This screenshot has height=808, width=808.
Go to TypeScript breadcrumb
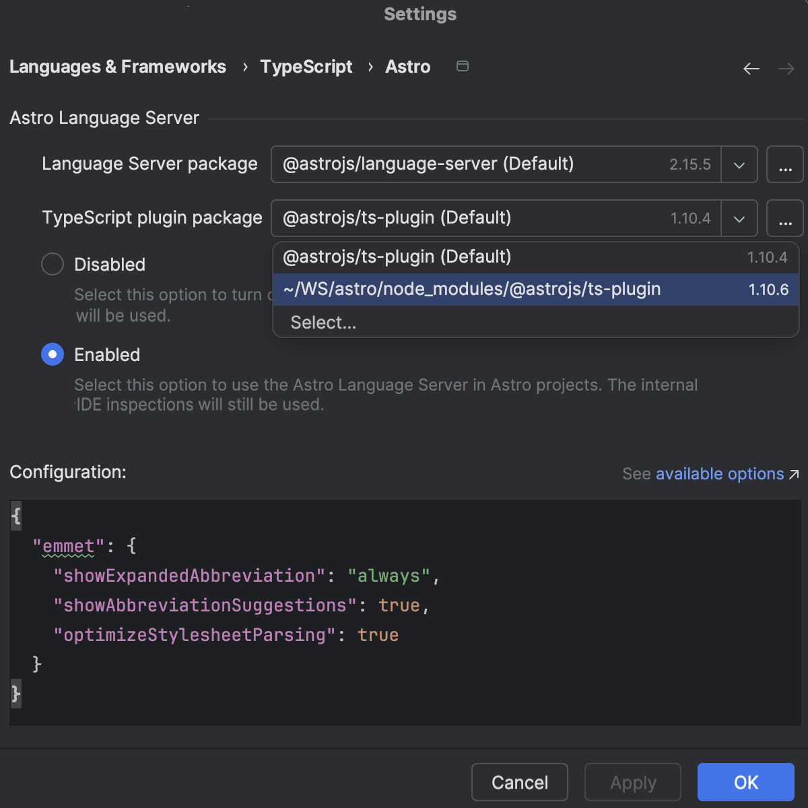click(x=306, y=67)
